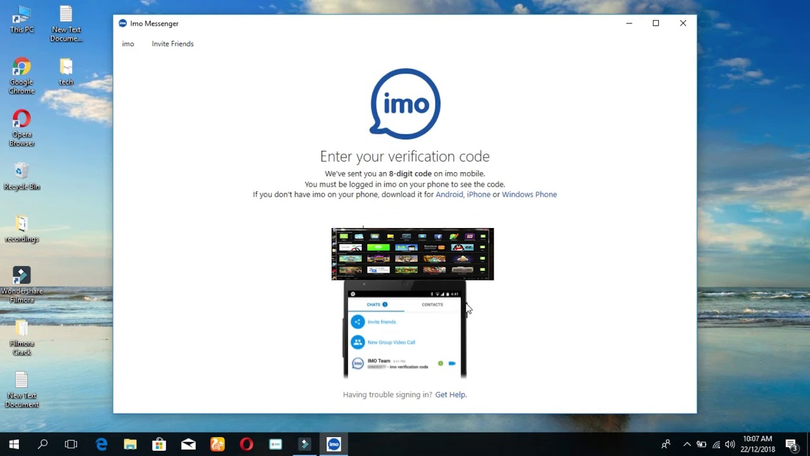Open the volume control
810x456 pixels.
[x=730, y=444]
